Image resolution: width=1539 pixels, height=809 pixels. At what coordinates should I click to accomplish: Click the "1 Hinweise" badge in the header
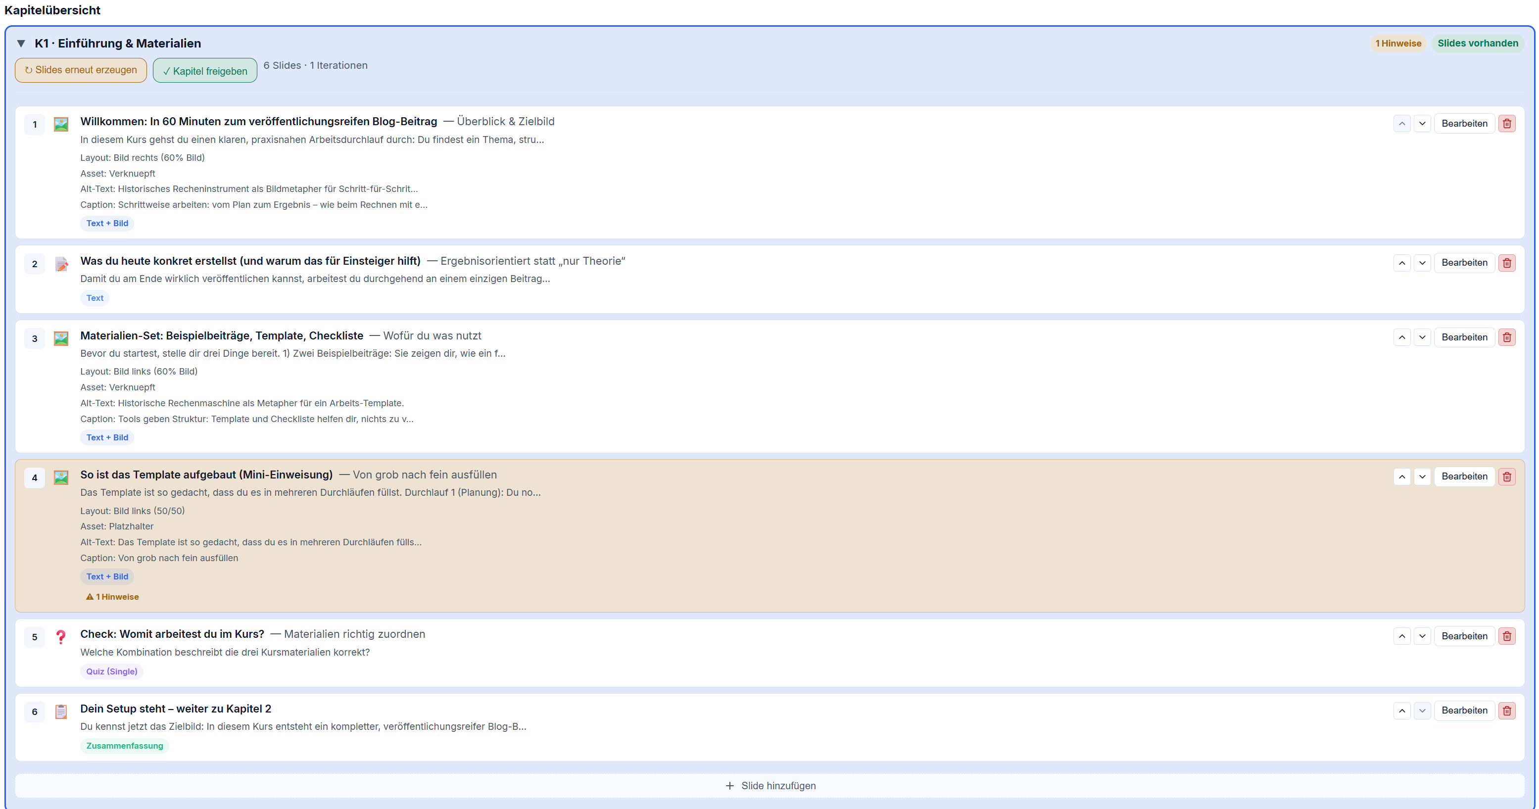(x=1398, y=43)
